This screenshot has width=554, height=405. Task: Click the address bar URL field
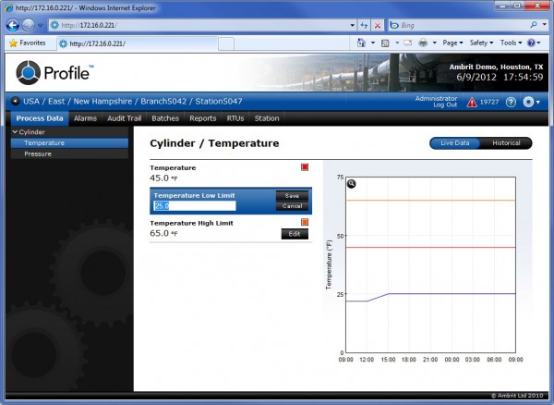(199, 25)
